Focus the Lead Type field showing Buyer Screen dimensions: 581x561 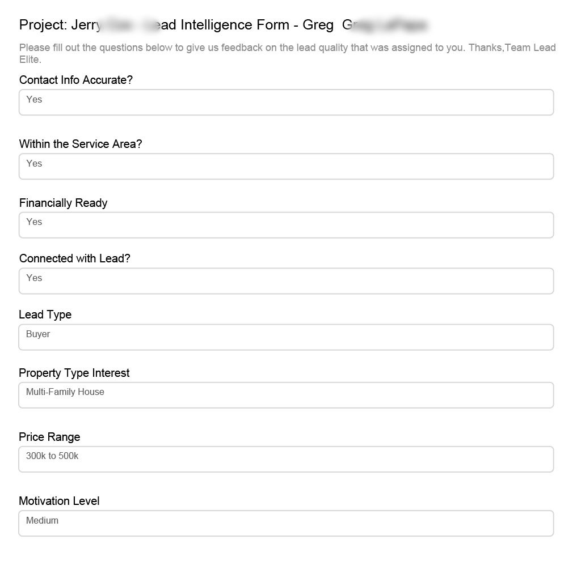(286, 337)
